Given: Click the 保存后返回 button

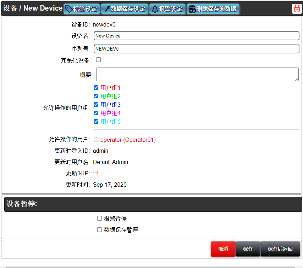Looking at the screenshot, I should click(x=280, y=249).
